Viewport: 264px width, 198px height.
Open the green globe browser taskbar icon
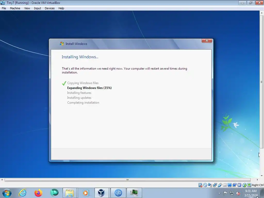(x=54, y=193)
